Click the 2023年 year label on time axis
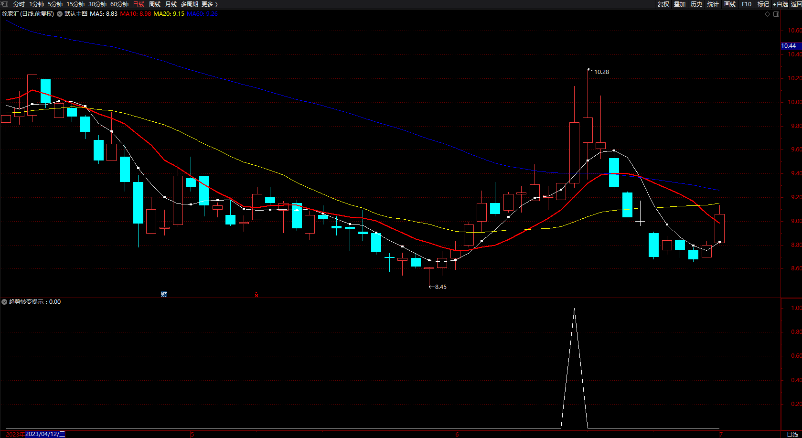The image size is (802, 438). click(x=15, y=434)
